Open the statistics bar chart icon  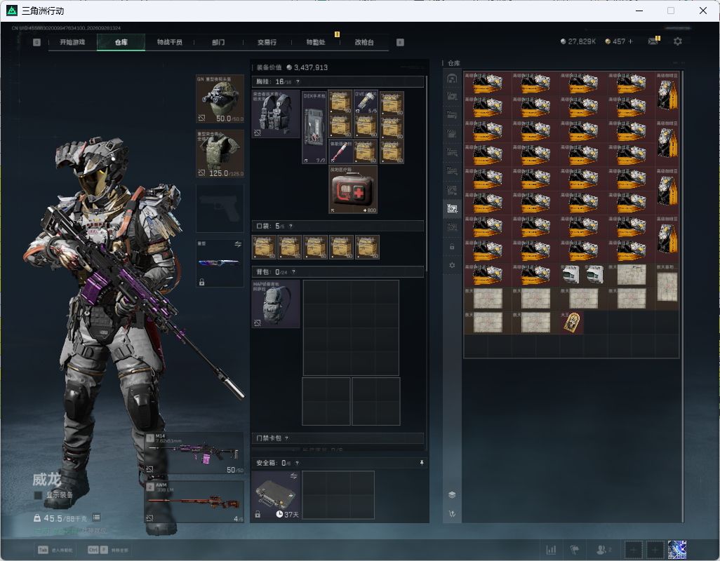click(x=551, y=549)
